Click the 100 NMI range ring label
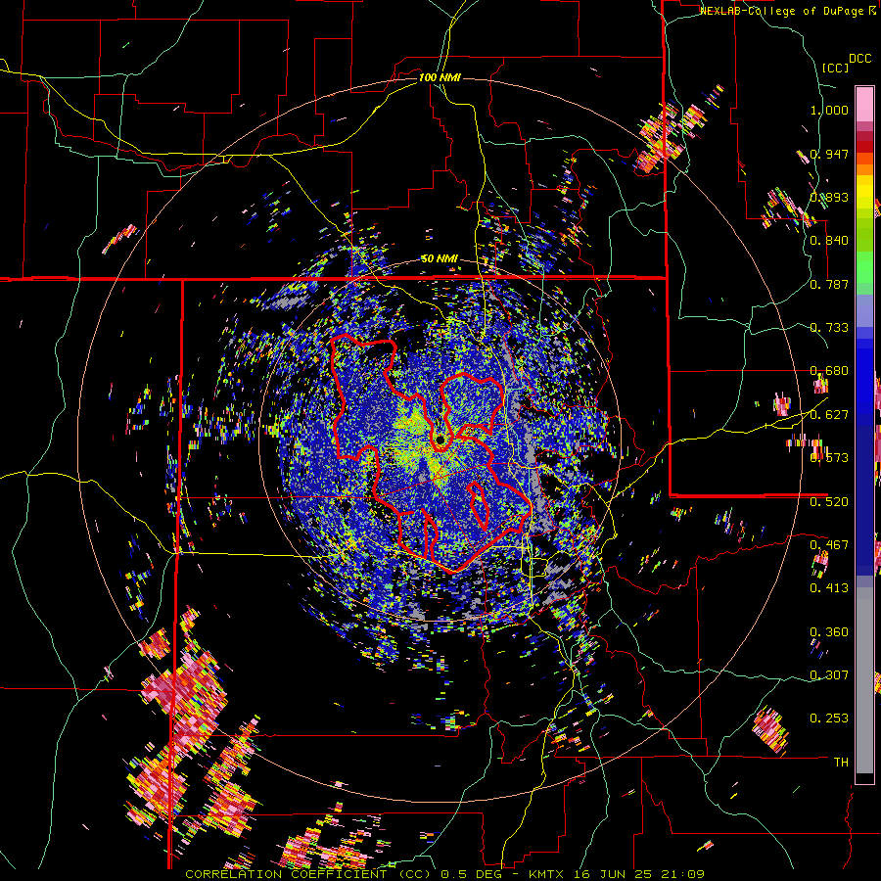Image resolution: width=881 pixels, height=881 pixels. pyautogui.click(x=440, y=77)
